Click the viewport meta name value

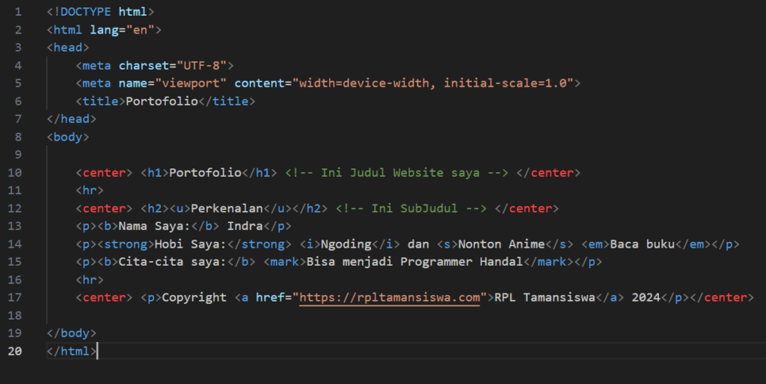point(191,83)
